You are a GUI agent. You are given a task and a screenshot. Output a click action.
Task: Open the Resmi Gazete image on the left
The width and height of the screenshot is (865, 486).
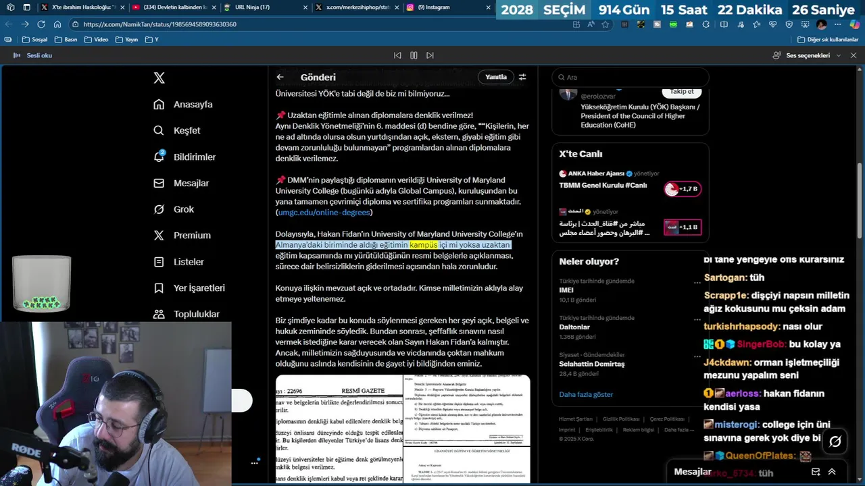(338, 429)
